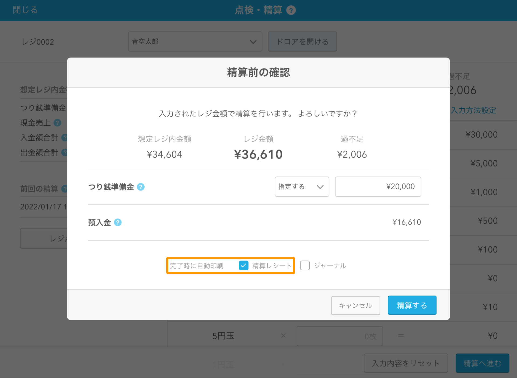Uncheck the 精算レシート checkbox
Viewport: 517px width, 378px height.
tap(243, 265)
